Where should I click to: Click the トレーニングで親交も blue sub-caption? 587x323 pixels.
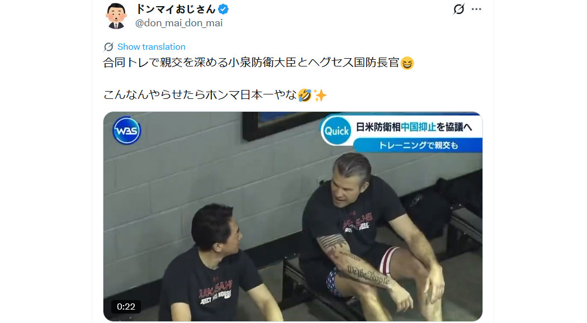tap(418, 145)
